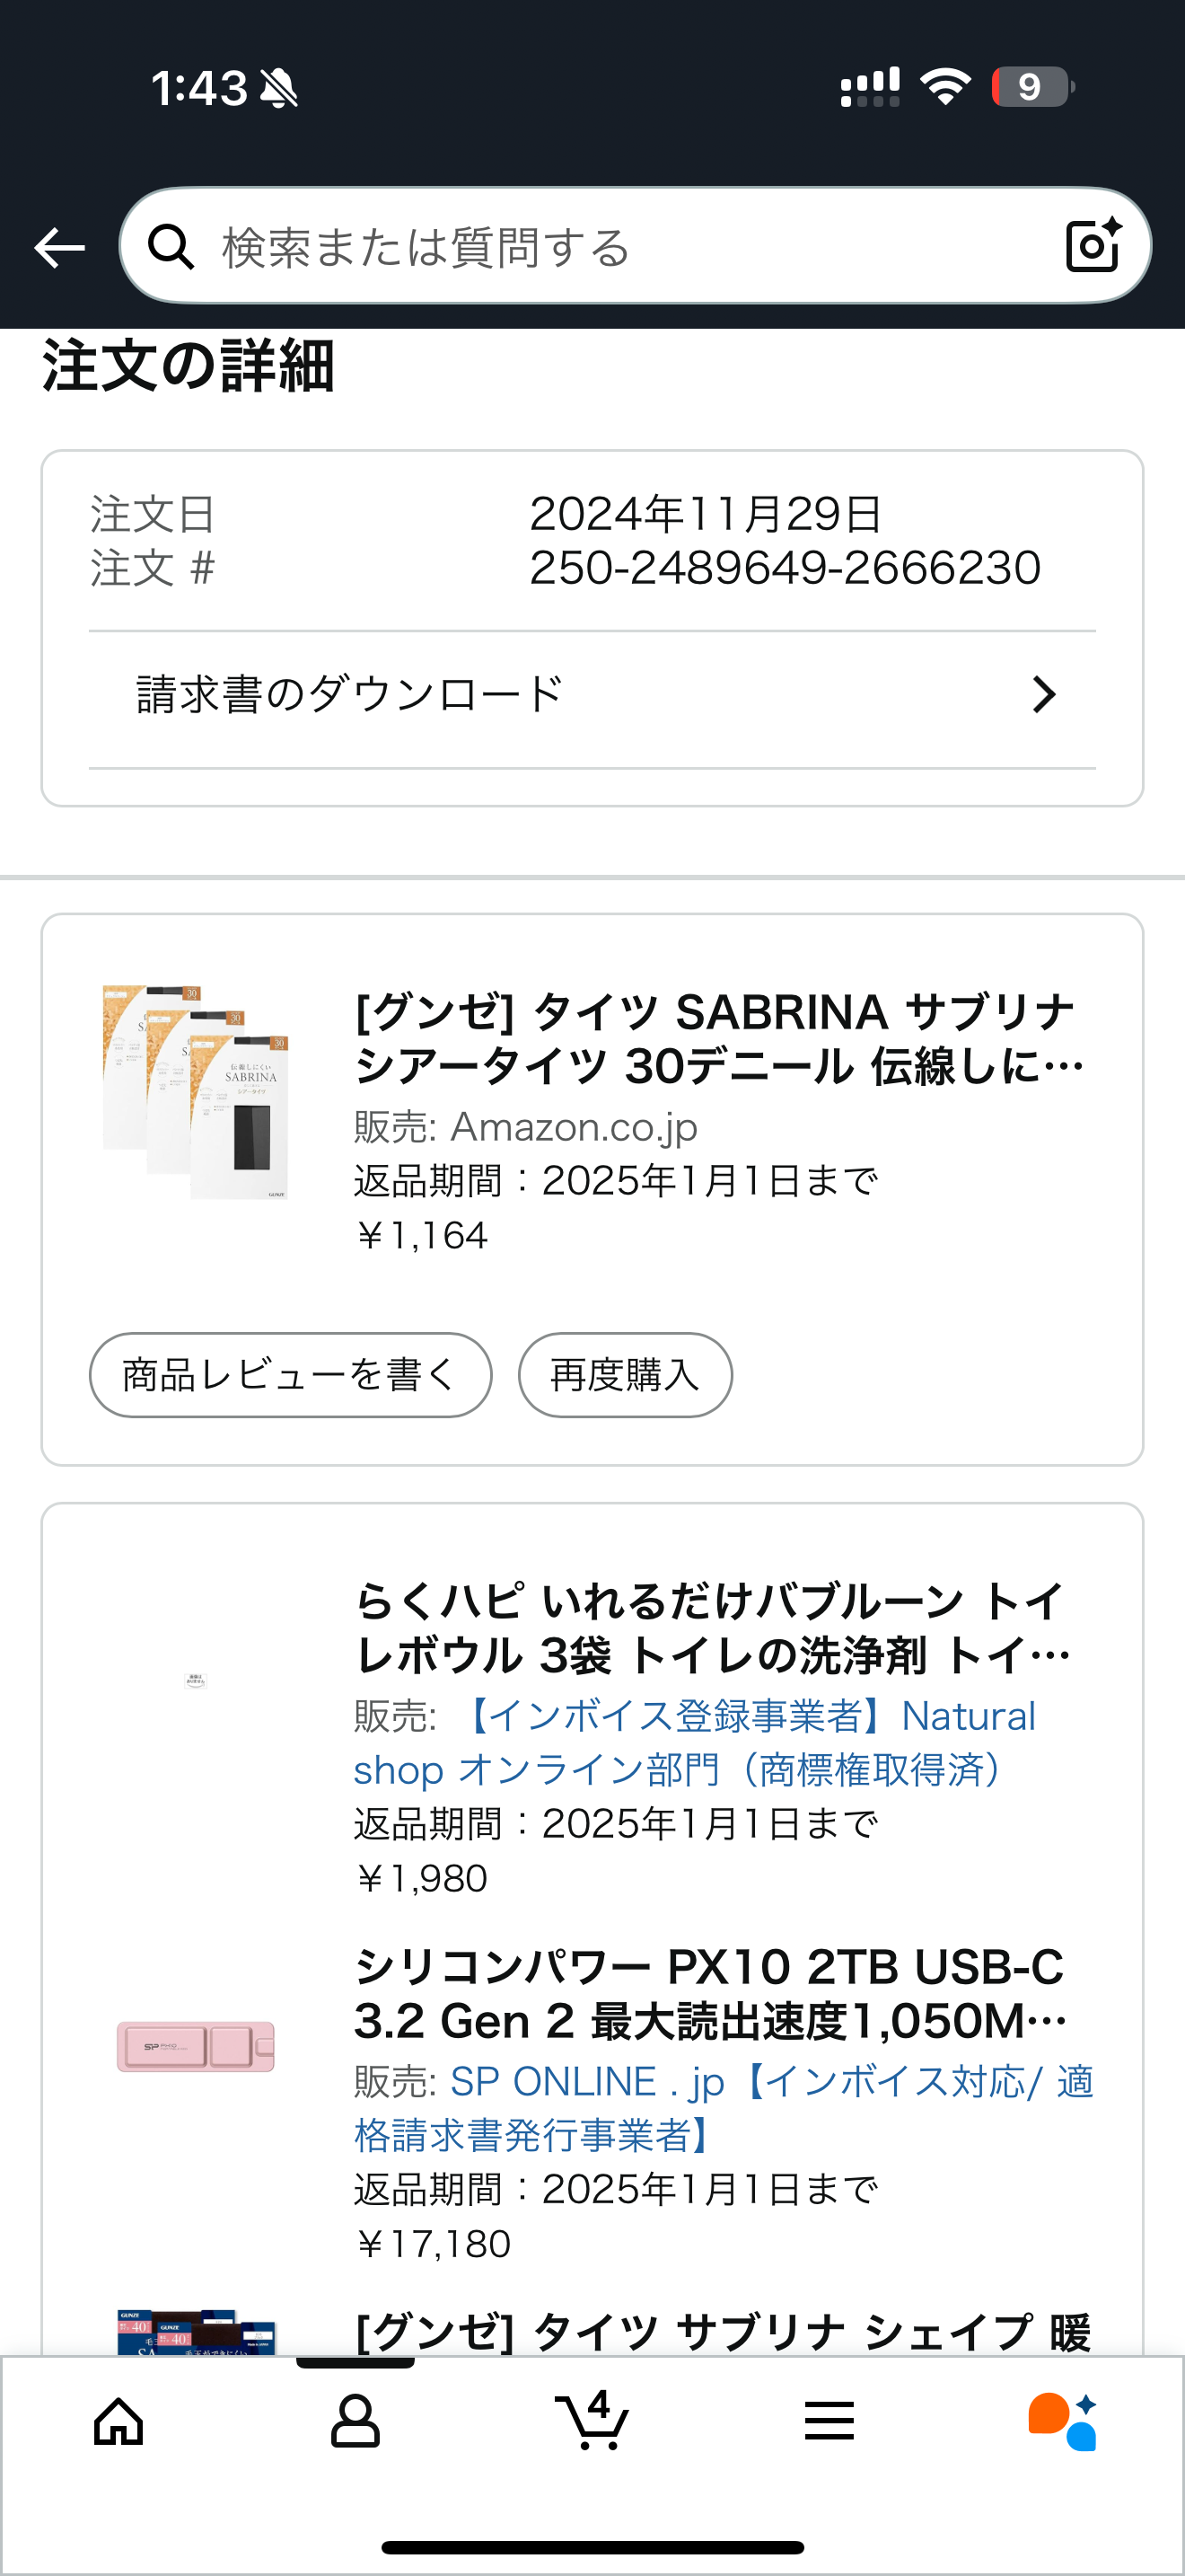Expand 請求書のダウンロード chevron
The image size is (1185, 2576).
pyautogui.click(x=1044, y=695)
